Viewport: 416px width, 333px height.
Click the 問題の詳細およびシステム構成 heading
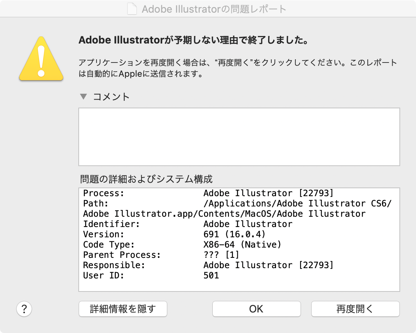pyautogui.click(x=146, y=179)
